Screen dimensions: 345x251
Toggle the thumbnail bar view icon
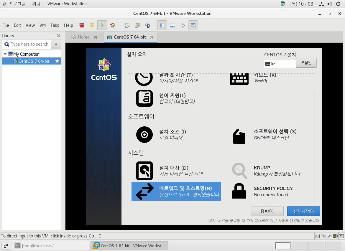coord(172,25)
